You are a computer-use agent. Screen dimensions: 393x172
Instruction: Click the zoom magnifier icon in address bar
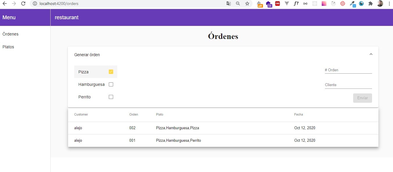coord(238,4)
